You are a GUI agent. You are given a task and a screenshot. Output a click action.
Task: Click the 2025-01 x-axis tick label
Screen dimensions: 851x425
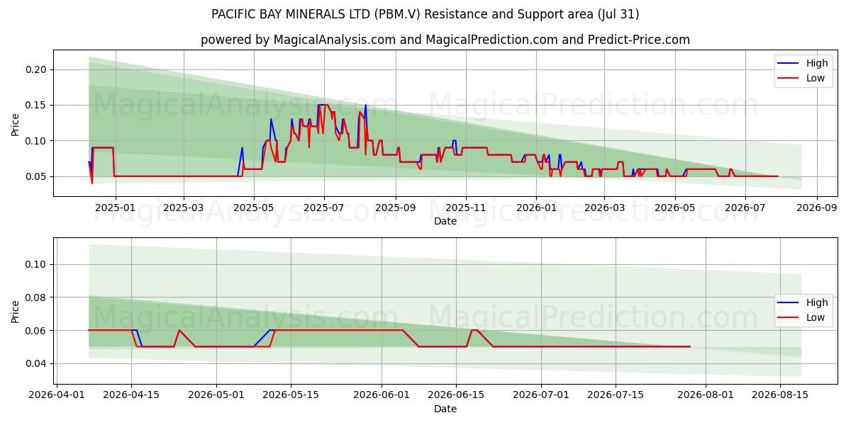coord(115,208)
